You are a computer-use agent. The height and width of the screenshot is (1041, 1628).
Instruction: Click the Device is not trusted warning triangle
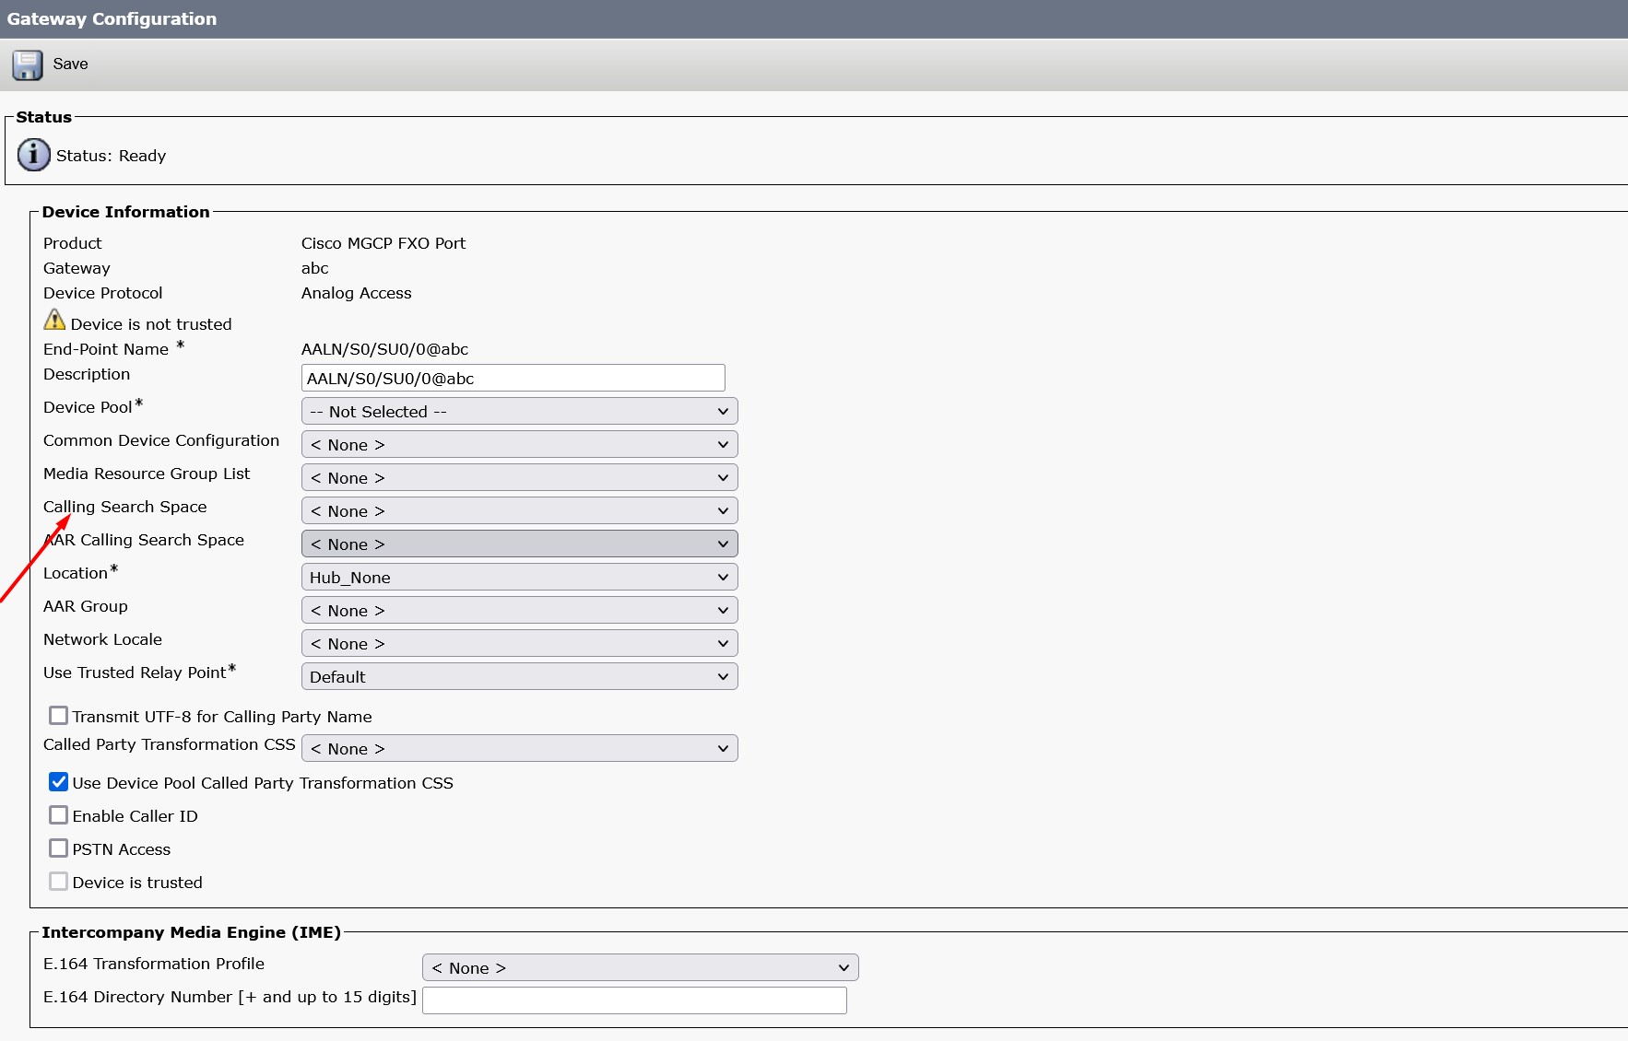(54, 319)
